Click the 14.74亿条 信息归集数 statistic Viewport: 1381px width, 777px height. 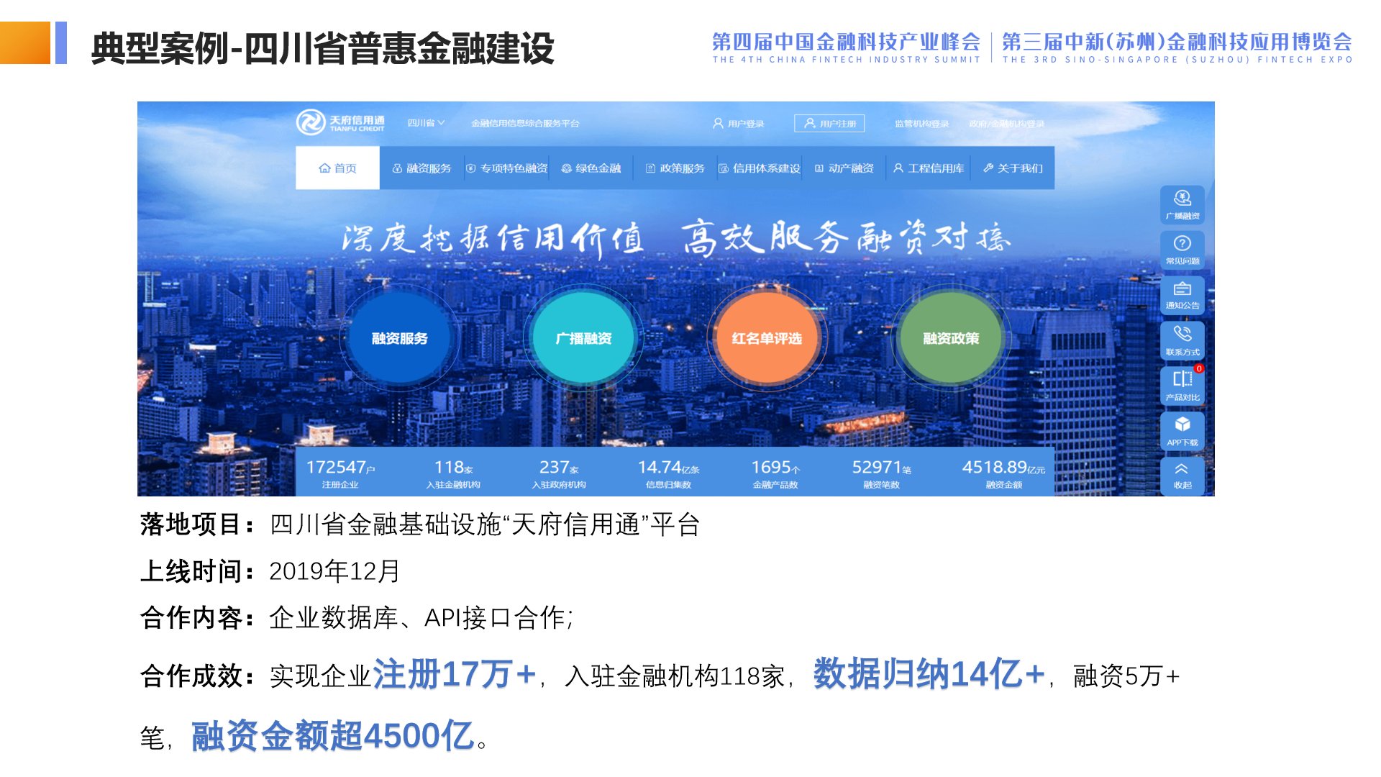coord(668,473)
